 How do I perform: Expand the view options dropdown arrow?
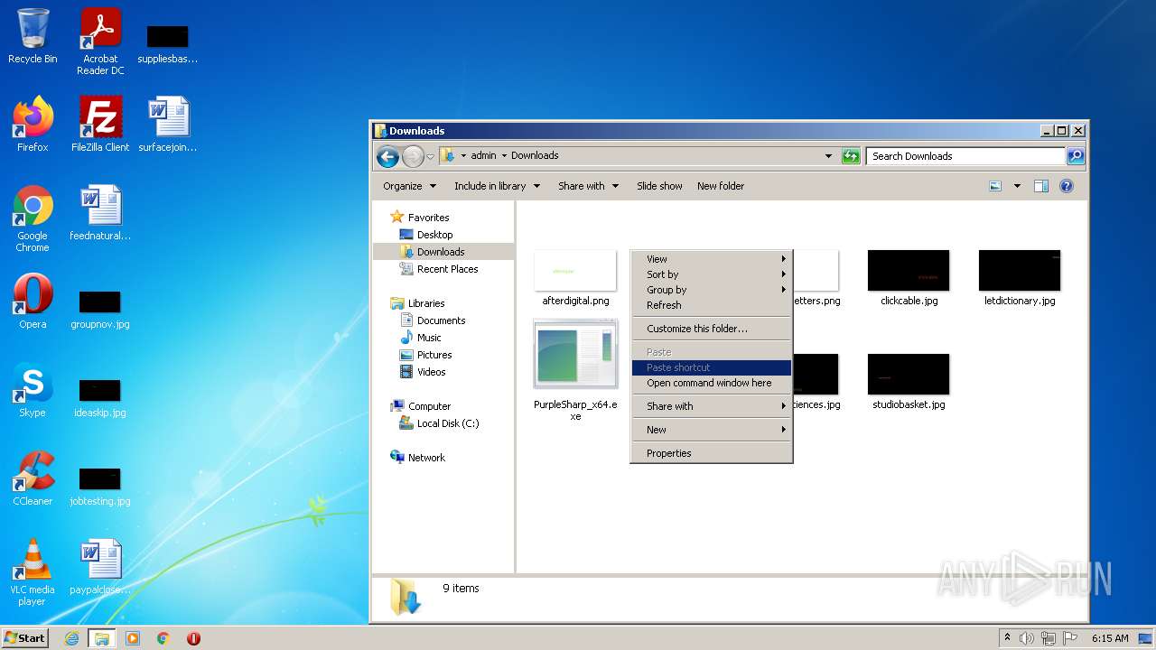[x=1017, y=186]
